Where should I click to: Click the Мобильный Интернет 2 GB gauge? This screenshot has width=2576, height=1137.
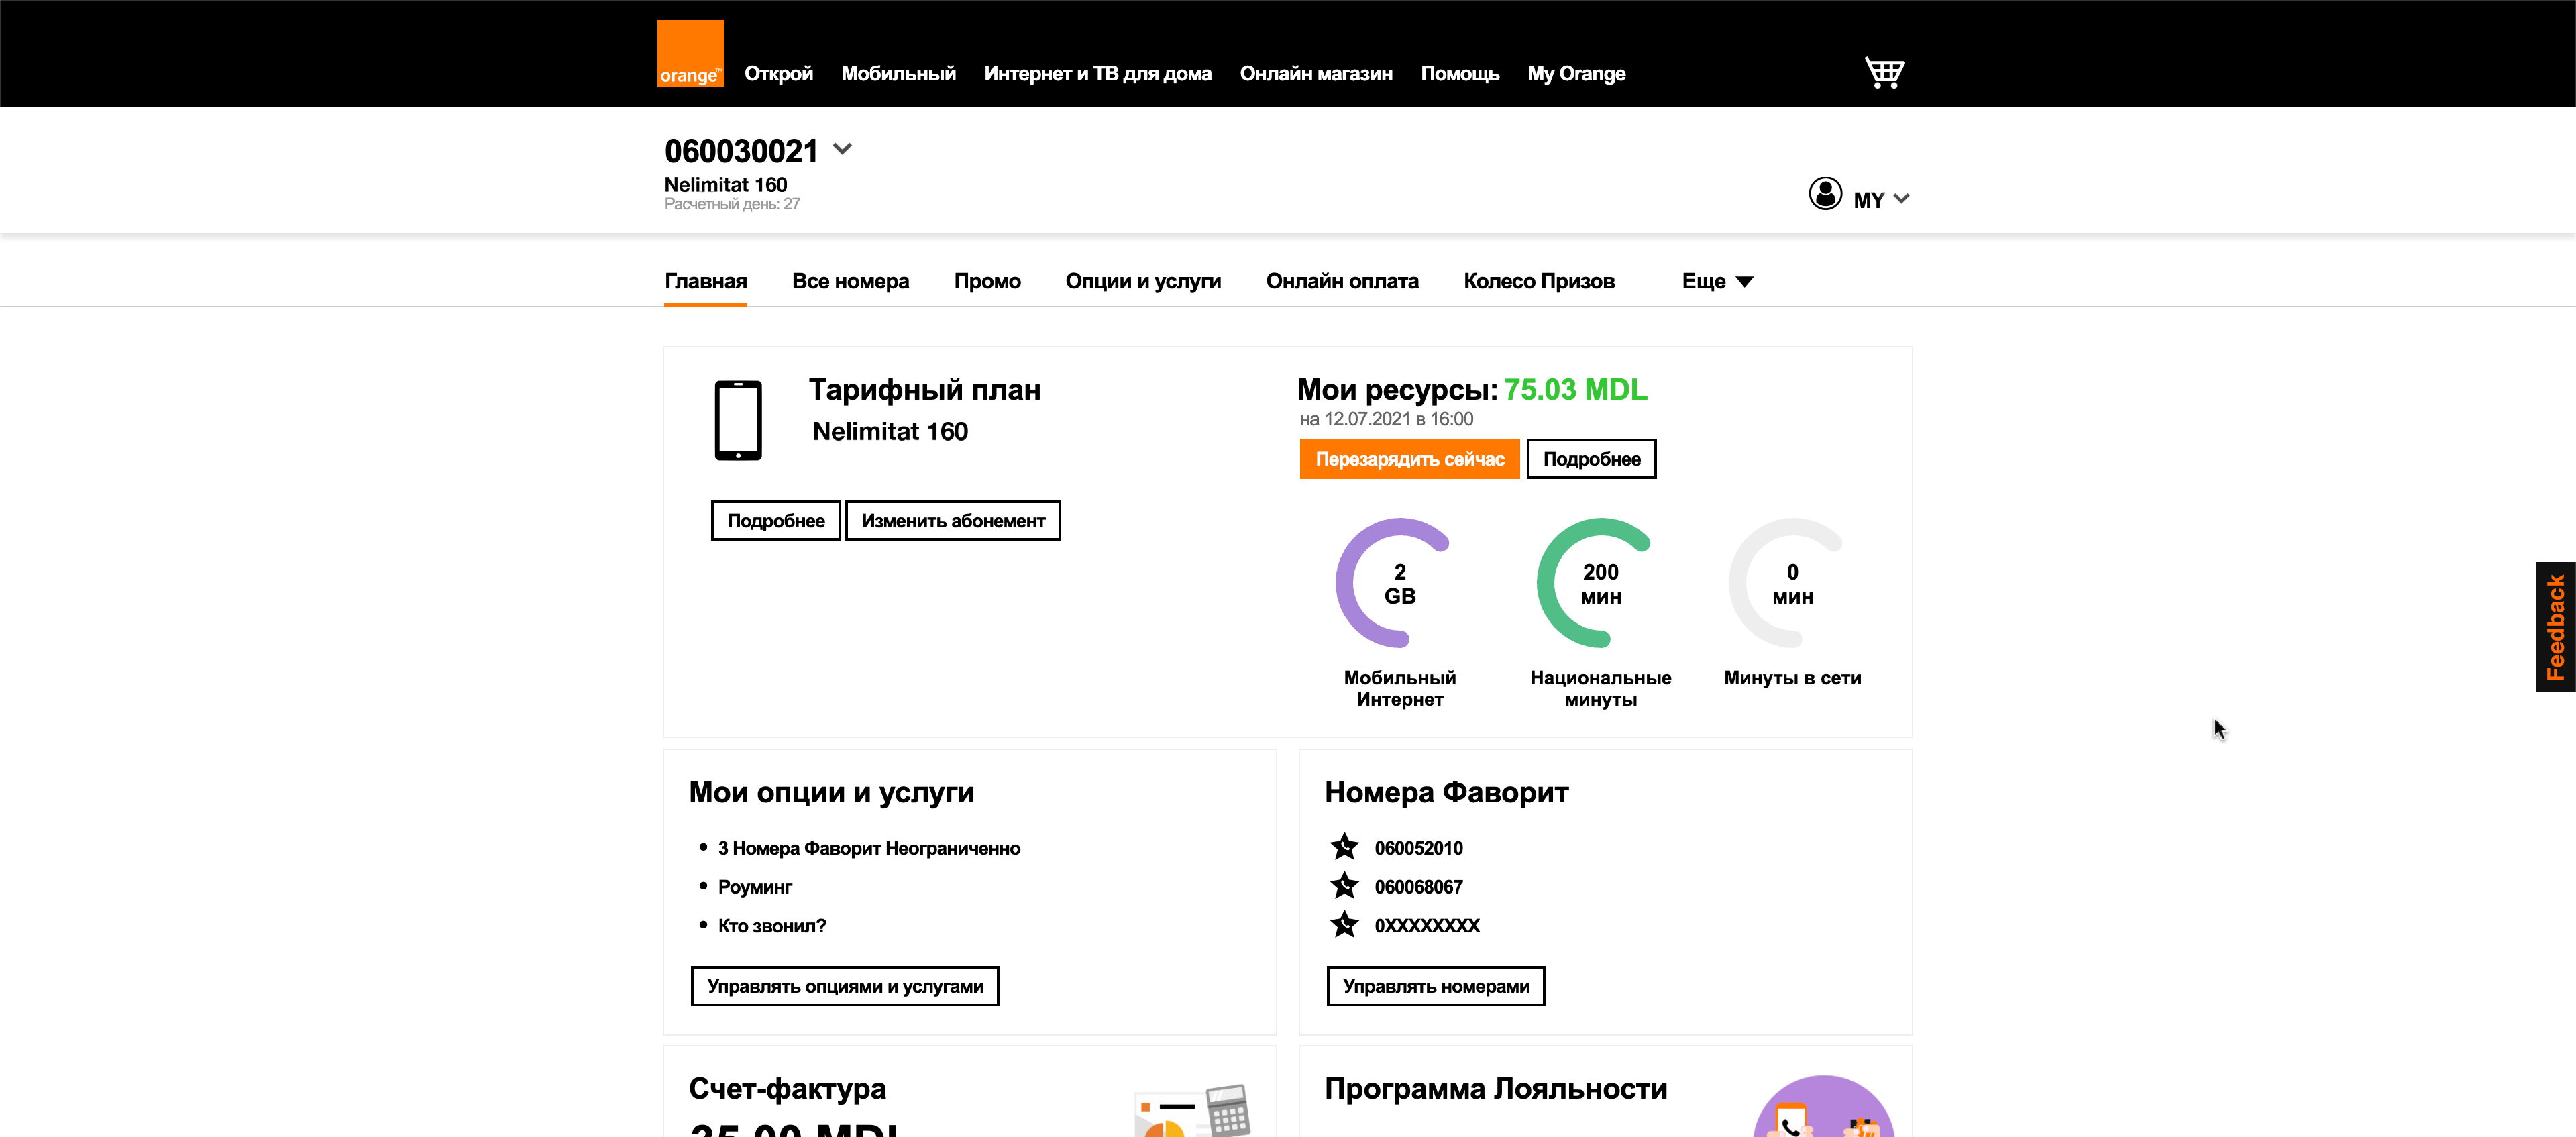point(1399,584)
